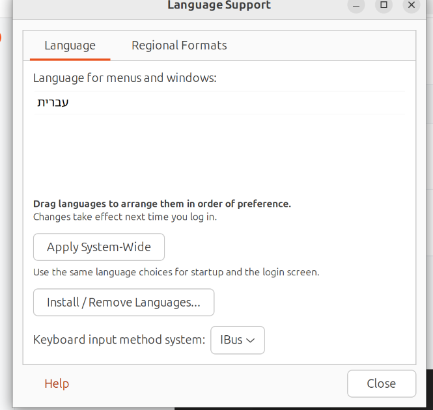Open the Help link
This screenshot has height=410, width=433.
(57, 384)
